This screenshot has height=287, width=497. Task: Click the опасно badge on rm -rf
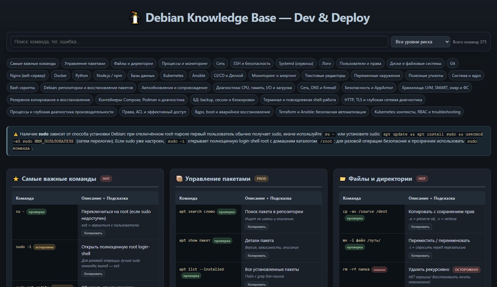[x=379, y=270]
